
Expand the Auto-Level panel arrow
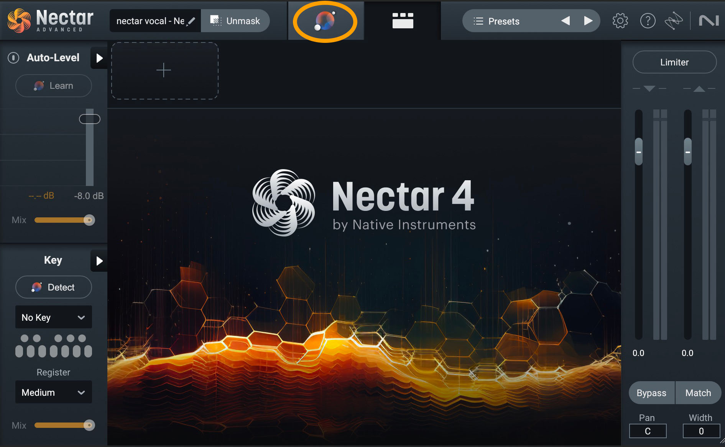tap(99, 58)
